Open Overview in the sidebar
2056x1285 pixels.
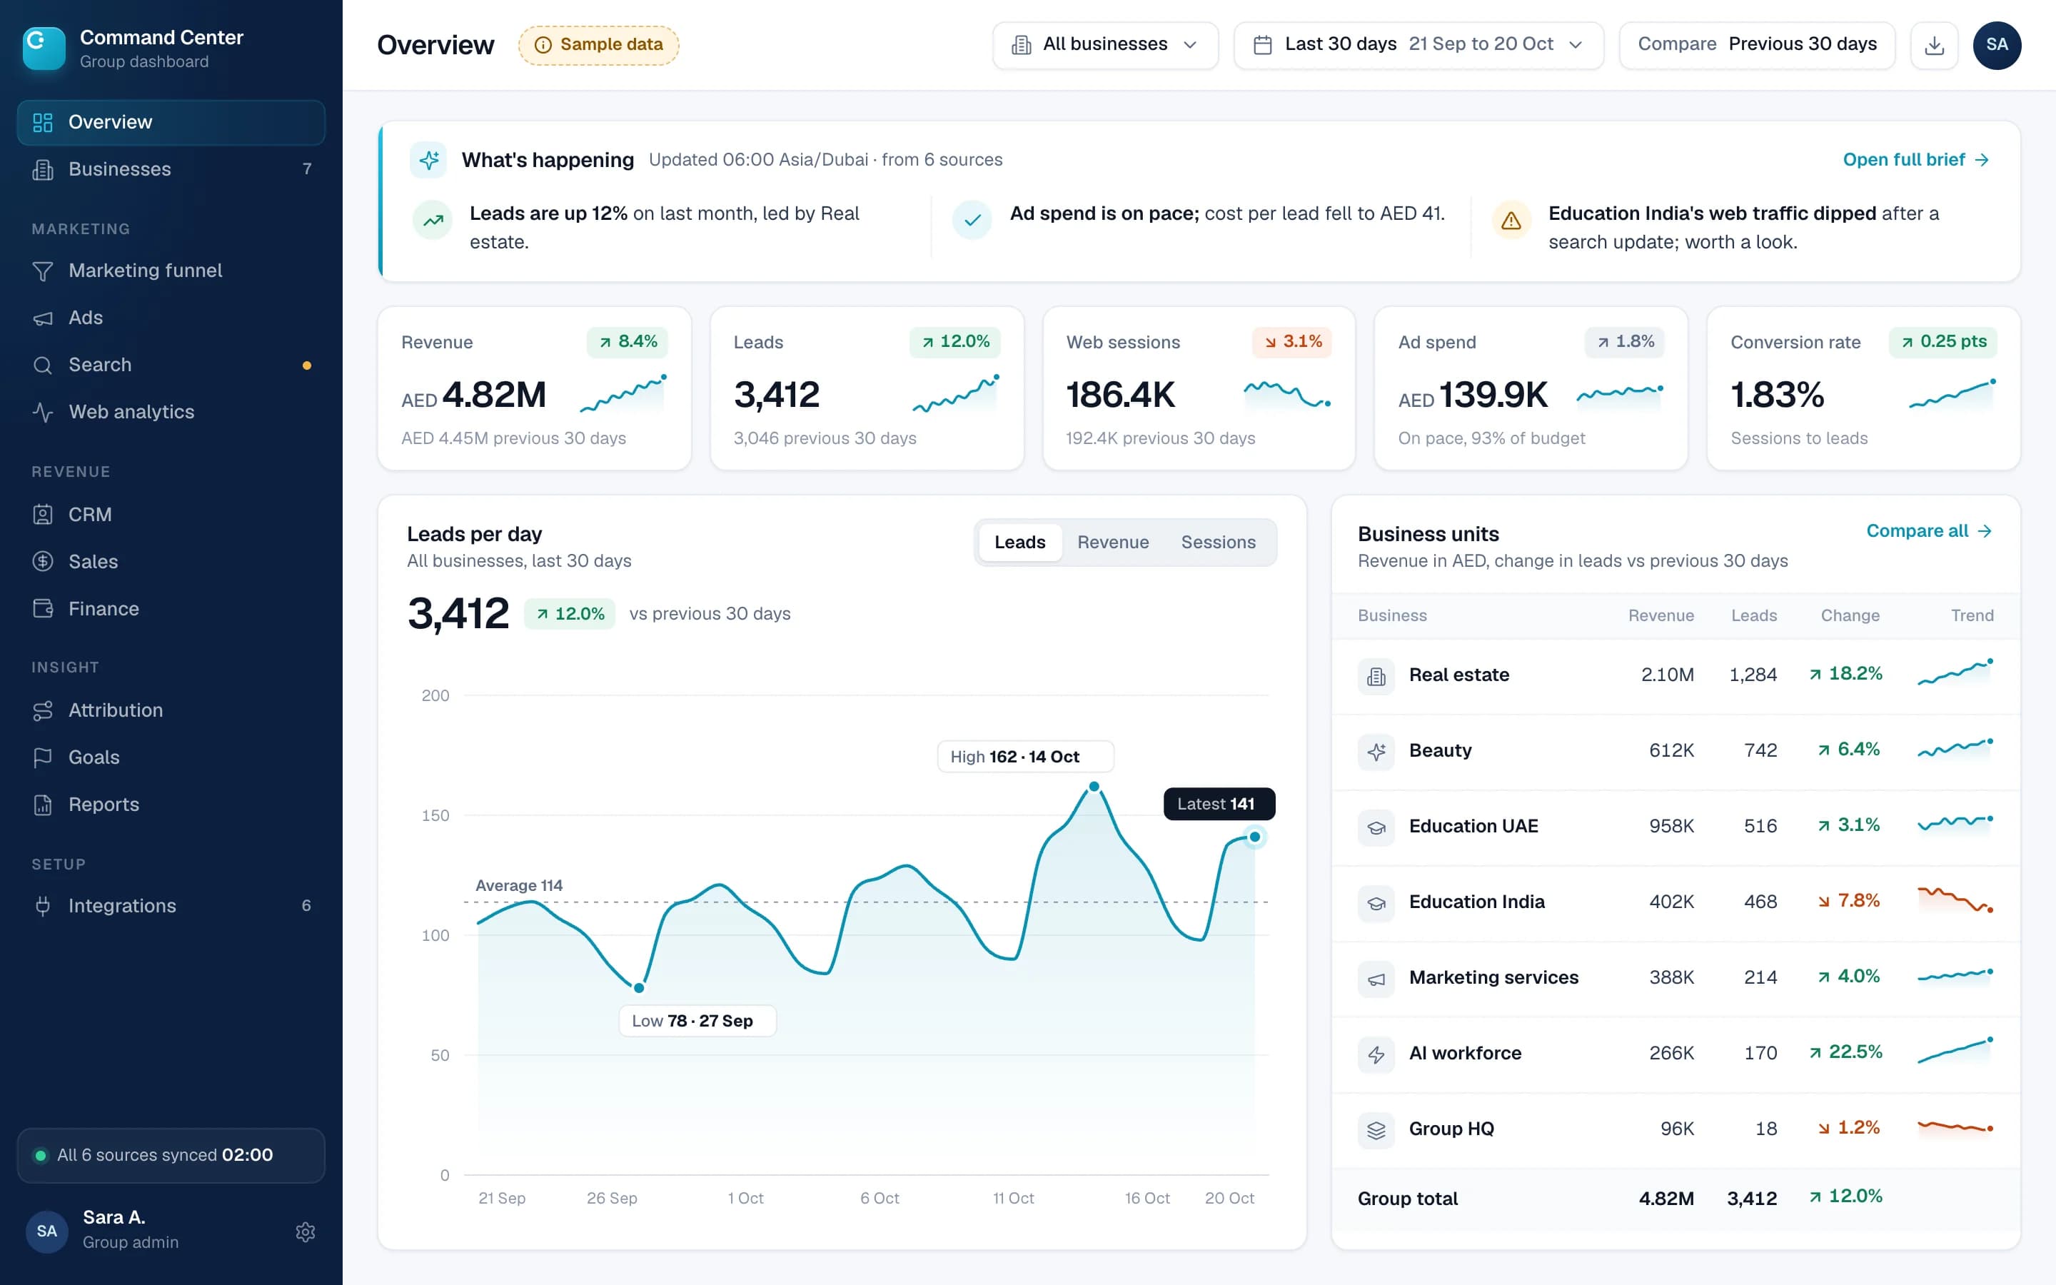pyautogui.click(x=171, y=122)
